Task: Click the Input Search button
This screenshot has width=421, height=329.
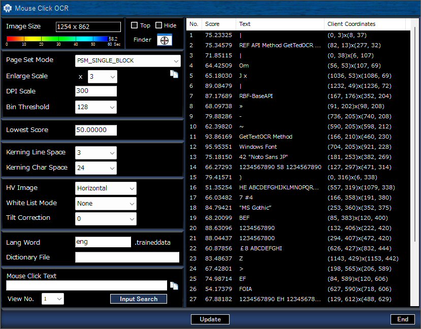Action: [x=138, y=299]
